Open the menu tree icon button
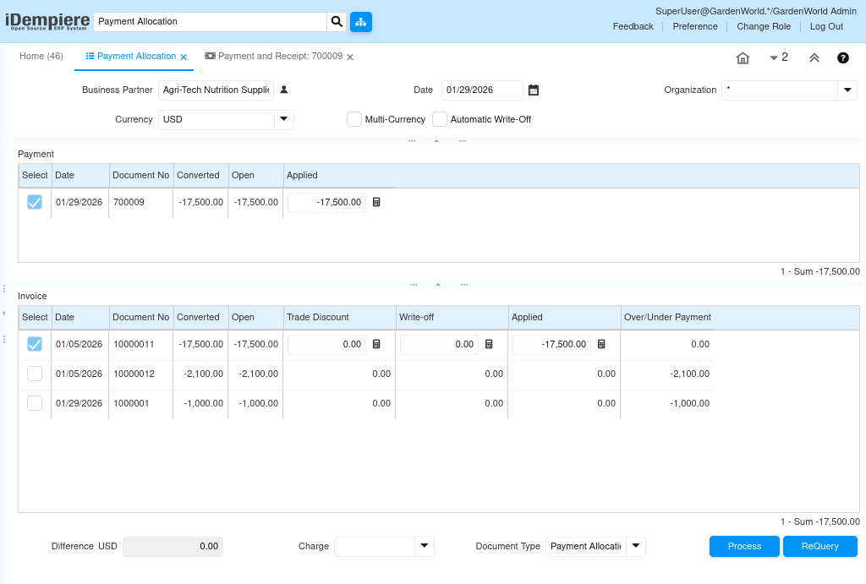The image size is (866, 584). pos(361,21)
